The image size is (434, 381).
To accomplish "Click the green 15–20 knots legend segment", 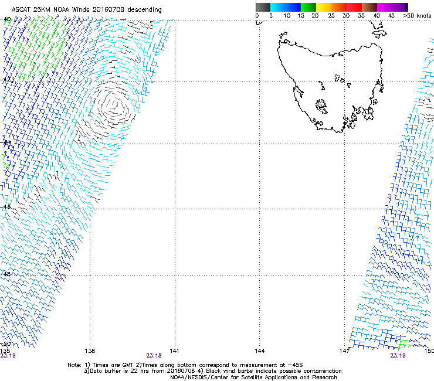I will coord(308,7).
